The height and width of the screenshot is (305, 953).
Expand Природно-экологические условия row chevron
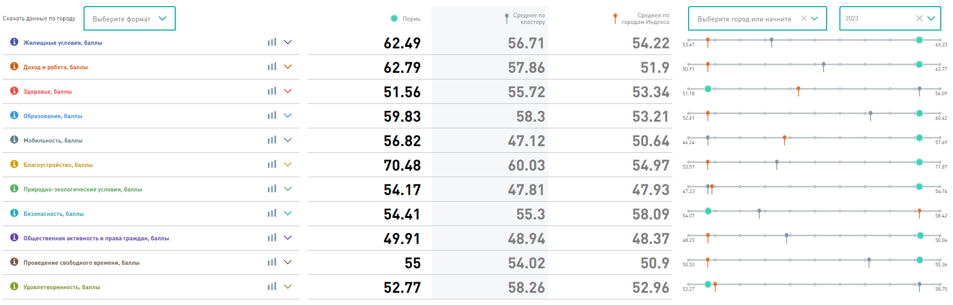tap(288, 189)
